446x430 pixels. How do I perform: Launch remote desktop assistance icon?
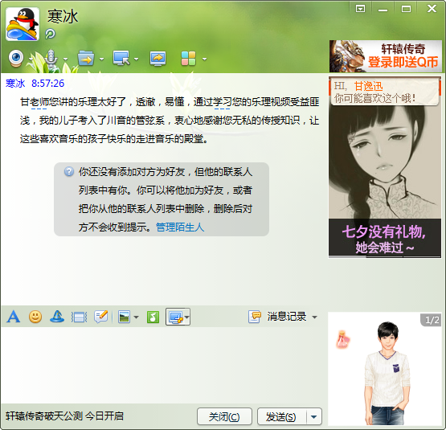(x=121, y=59)
